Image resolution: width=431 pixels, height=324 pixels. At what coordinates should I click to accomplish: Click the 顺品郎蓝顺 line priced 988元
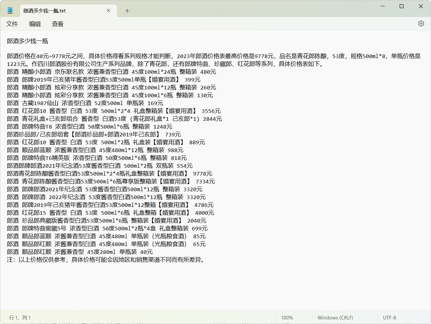[x=95, y=150]
